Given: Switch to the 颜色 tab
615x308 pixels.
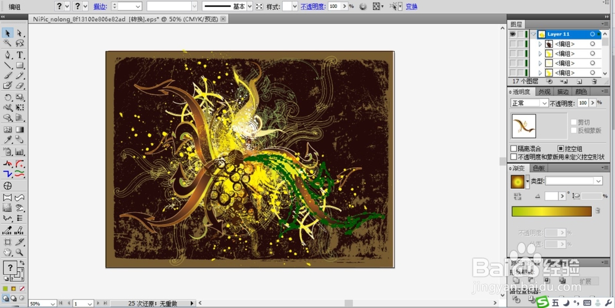Looking at the screenshot, I should click(x=581, y=92).
